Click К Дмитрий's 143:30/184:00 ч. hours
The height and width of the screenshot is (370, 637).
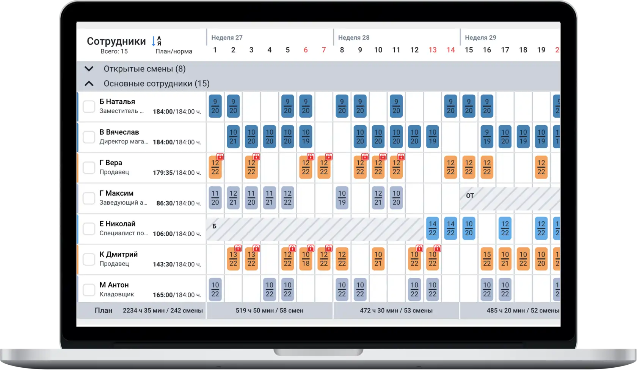(177, 264)
